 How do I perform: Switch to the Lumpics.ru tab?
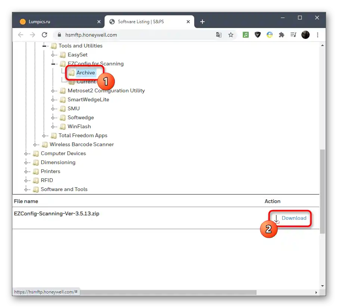click(58, 22)
